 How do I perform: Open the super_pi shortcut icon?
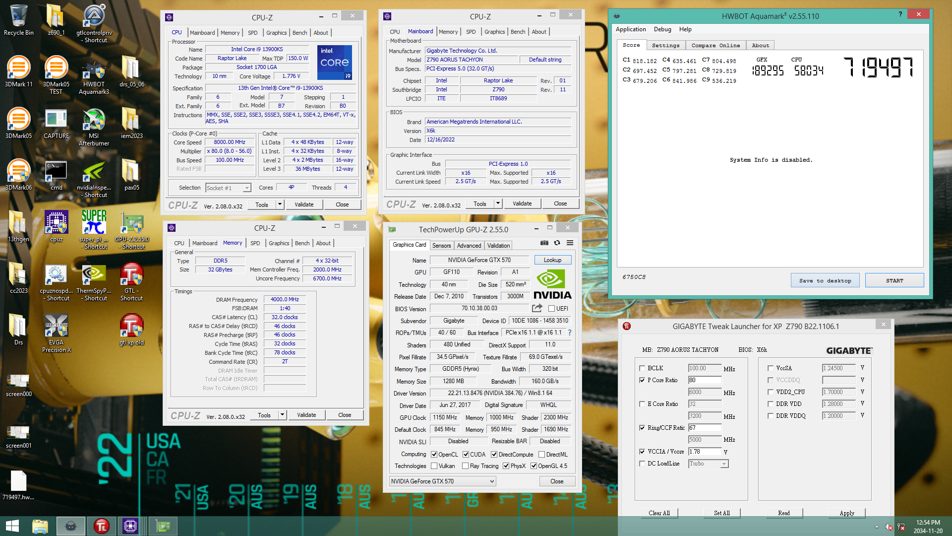[x=94, y=229]
